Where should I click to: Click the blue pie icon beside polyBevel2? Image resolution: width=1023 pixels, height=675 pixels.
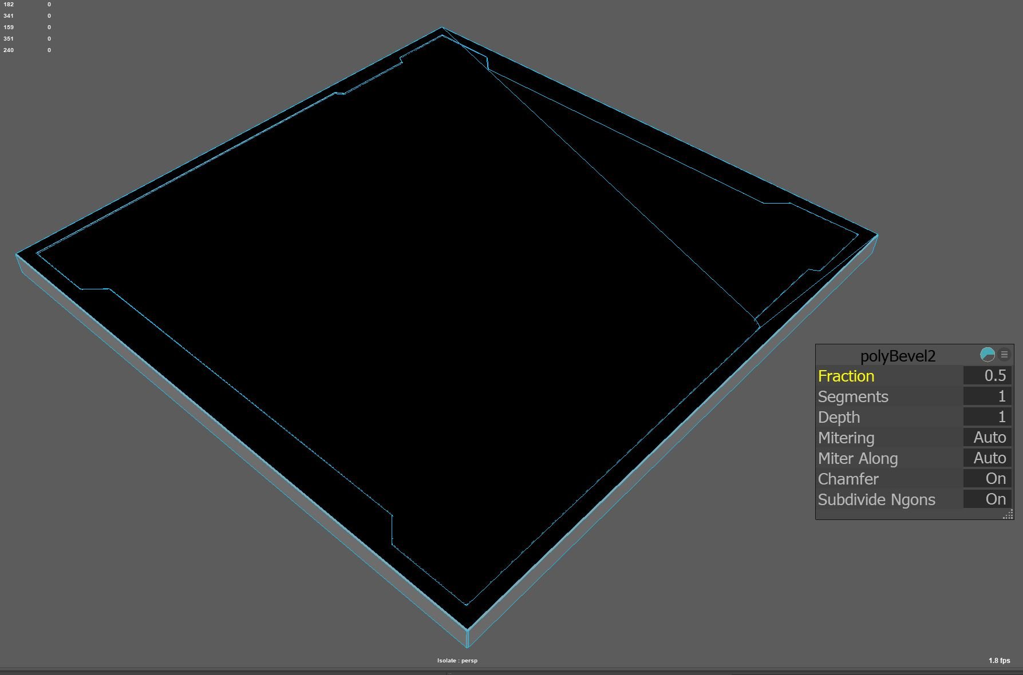tap(988, 355)
